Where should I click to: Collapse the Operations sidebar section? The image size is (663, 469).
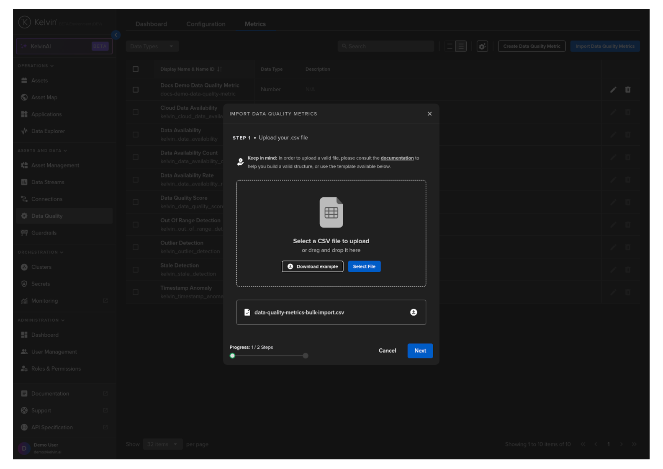pos(36,66)
